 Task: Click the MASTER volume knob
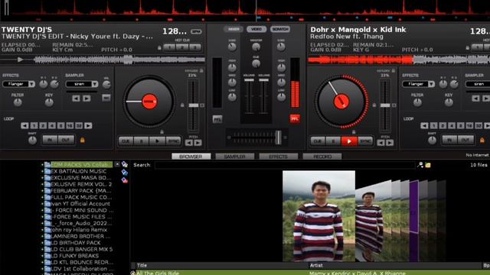(256, 47)
